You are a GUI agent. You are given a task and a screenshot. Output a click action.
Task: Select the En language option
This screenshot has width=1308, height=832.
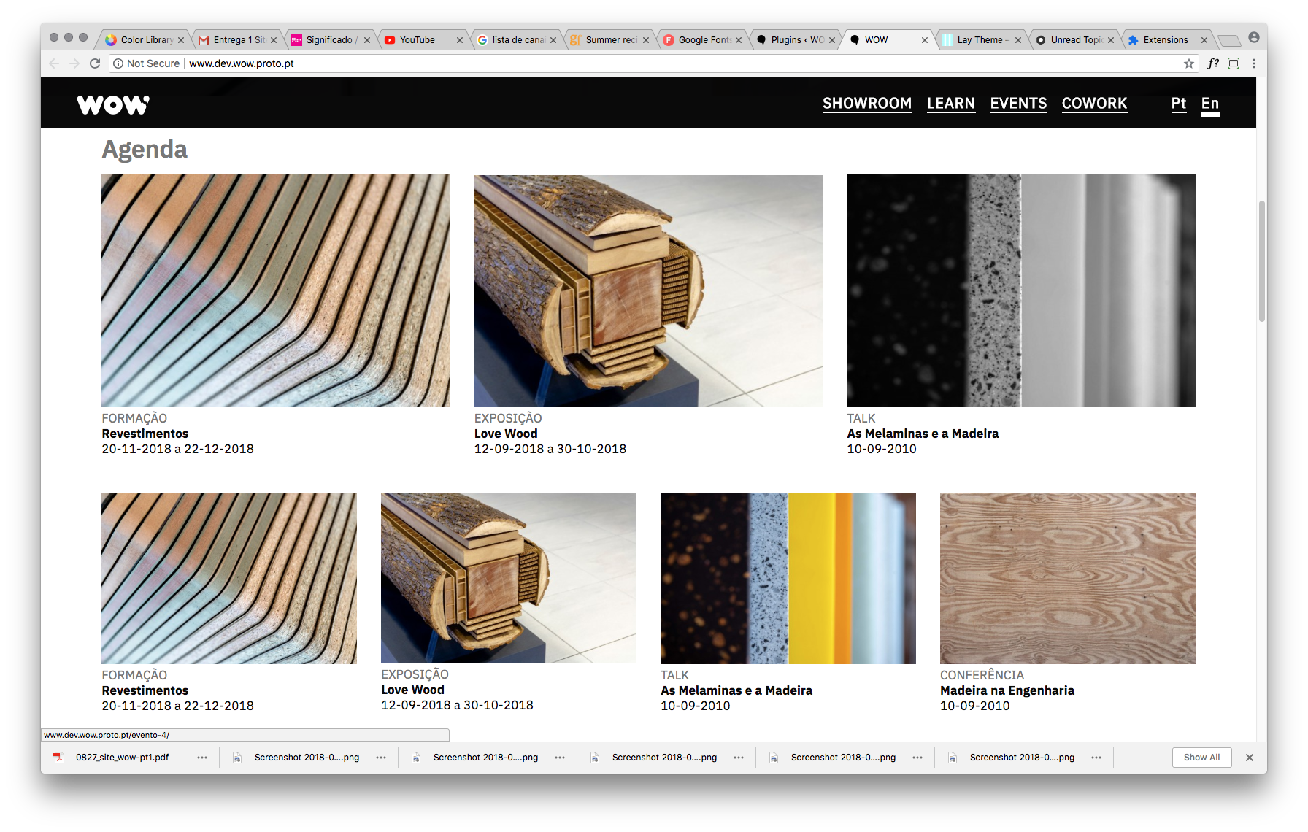tap(1209, 104)
